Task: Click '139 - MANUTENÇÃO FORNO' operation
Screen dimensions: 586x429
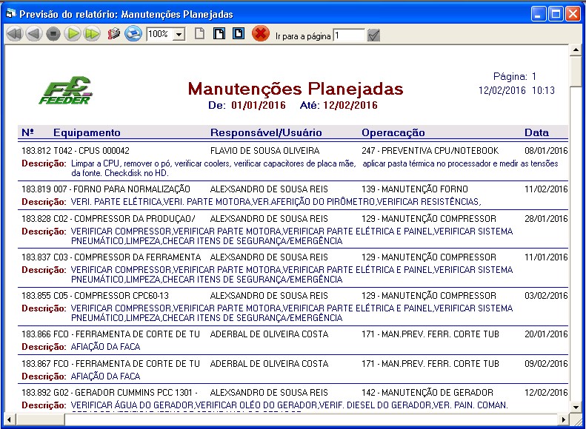Action: (414, 189)
